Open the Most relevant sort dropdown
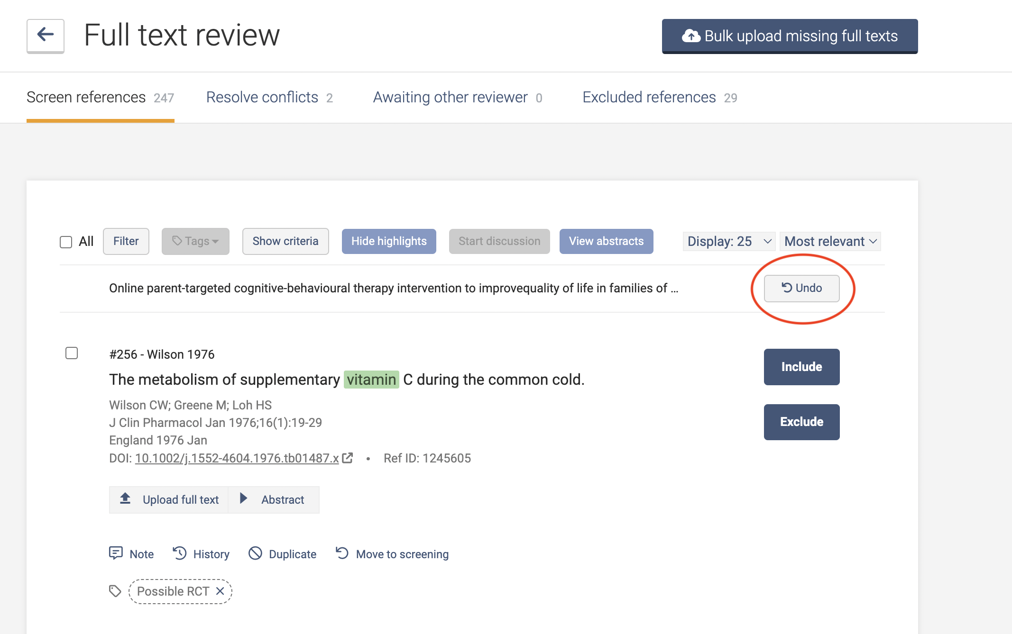This screenshot has height=634, width=1012. point(830,242)
